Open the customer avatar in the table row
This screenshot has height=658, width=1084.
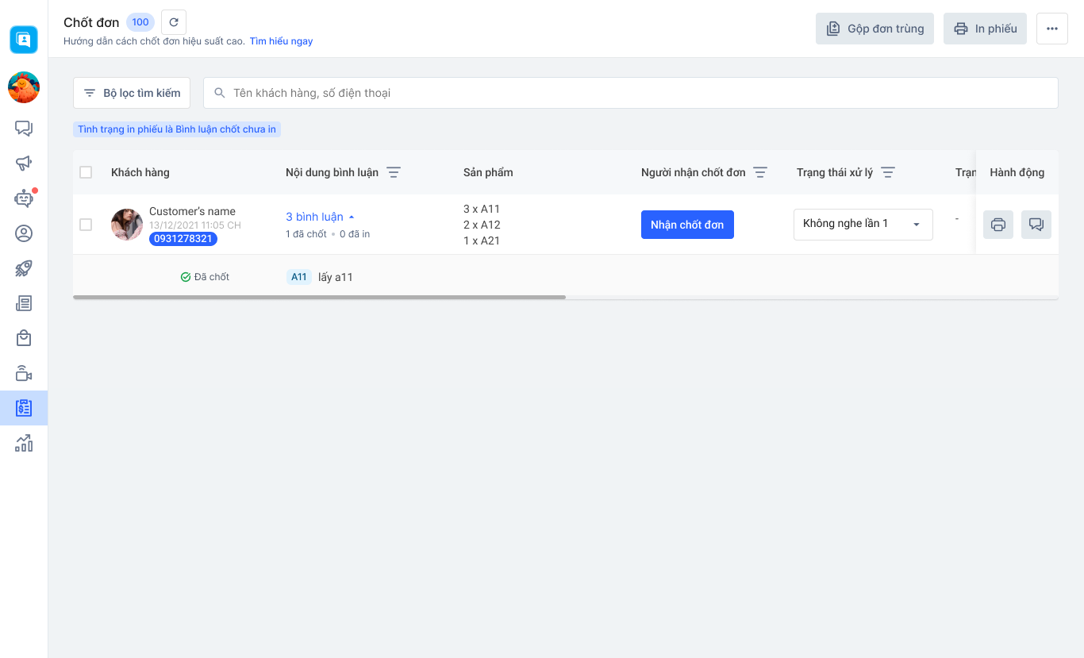[x=127, y=225]
